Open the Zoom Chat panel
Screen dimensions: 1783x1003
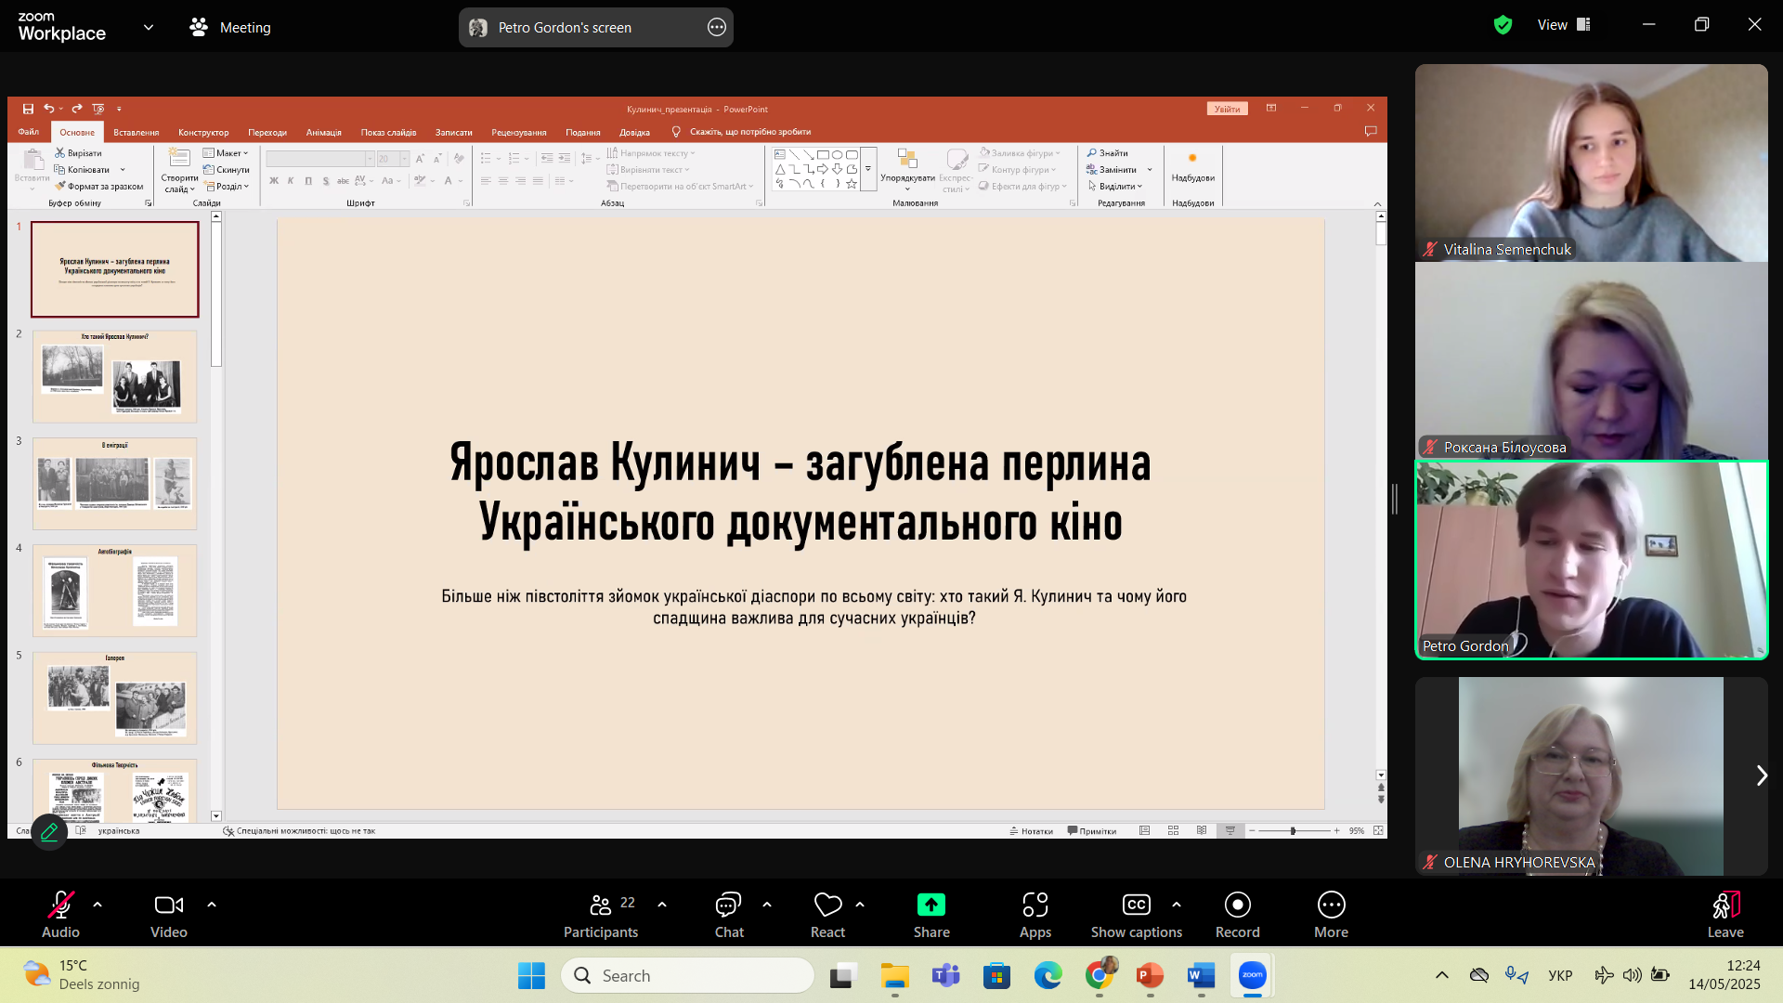(x=729, y=915)
